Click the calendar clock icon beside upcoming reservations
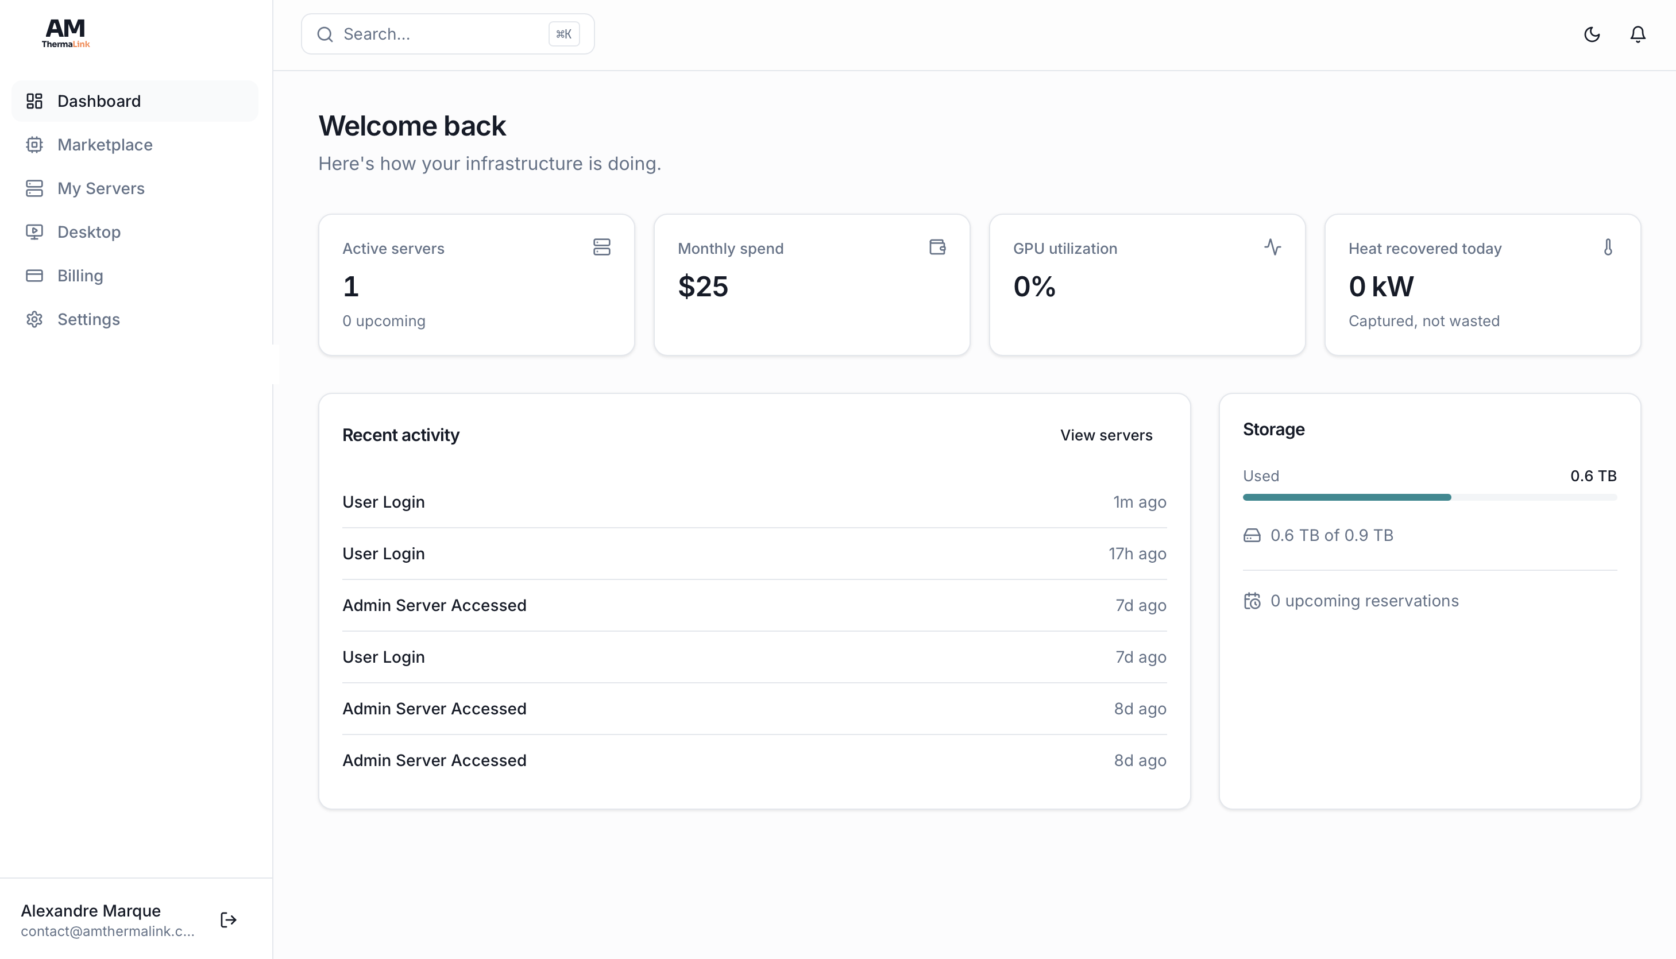 click(1252, 601)
